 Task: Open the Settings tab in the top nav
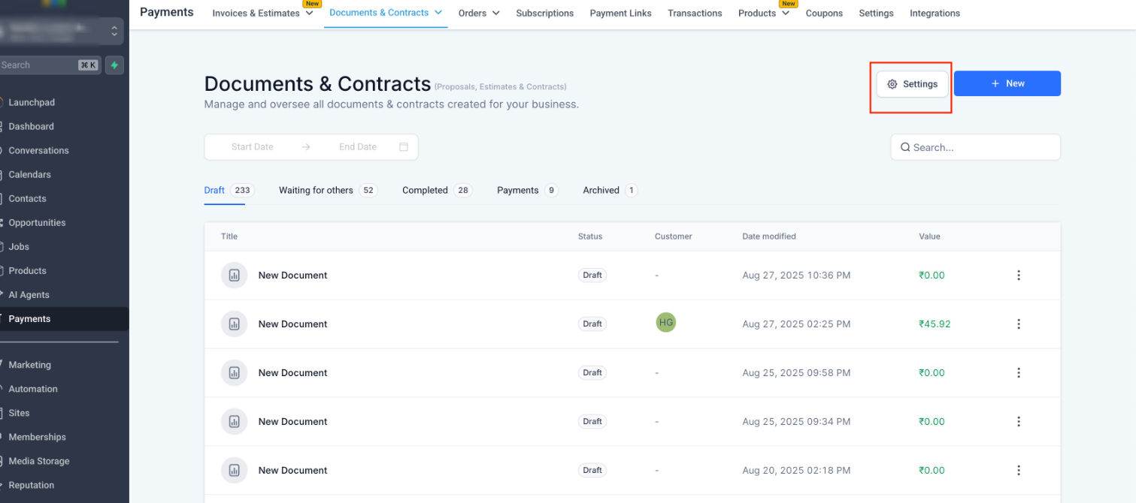pos(876,14)
